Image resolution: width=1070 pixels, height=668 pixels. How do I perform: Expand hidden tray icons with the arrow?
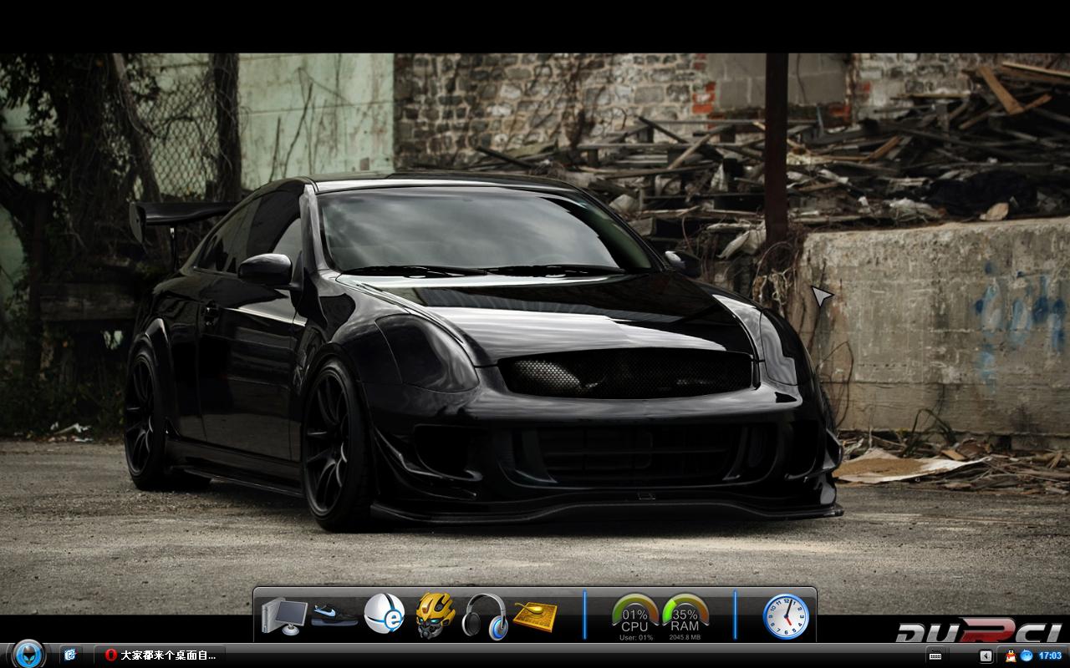[986, 656]
